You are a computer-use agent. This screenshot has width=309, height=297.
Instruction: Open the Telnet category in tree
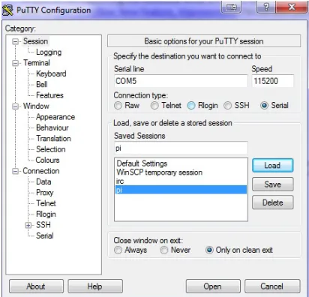coord(46,203)
